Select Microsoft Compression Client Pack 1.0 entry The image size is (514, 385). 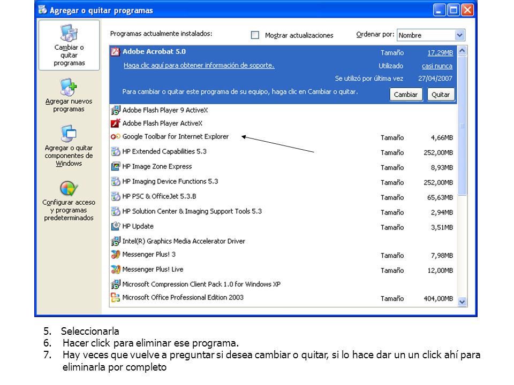click(x=283, y=284)
